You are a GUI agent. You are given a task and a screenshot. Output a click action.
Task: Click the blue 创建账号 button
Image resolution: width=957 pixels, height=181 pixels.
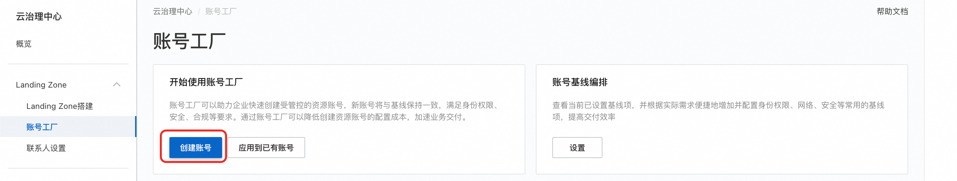pyautogui.click(x=196, y=148)
